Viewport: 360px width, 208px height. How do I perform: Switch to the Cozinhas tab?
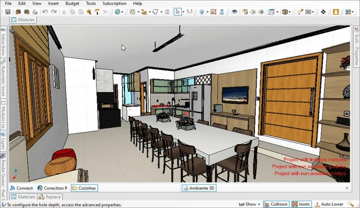click(84, 188)
